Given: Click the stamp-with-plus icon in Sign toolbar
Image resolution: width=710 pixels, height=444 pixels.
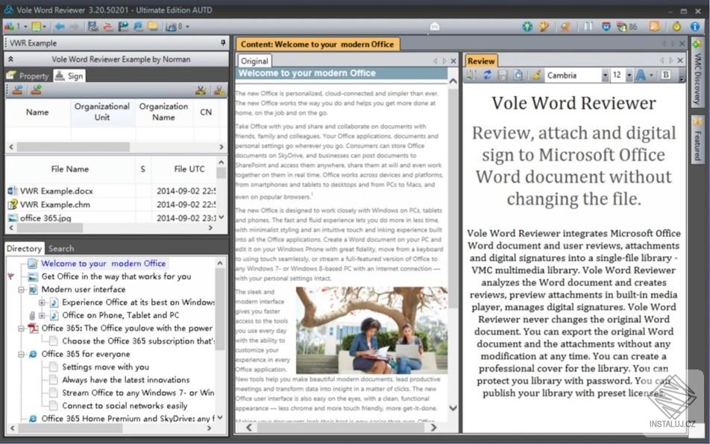Looking at the screenshot, I should (37, 90).
